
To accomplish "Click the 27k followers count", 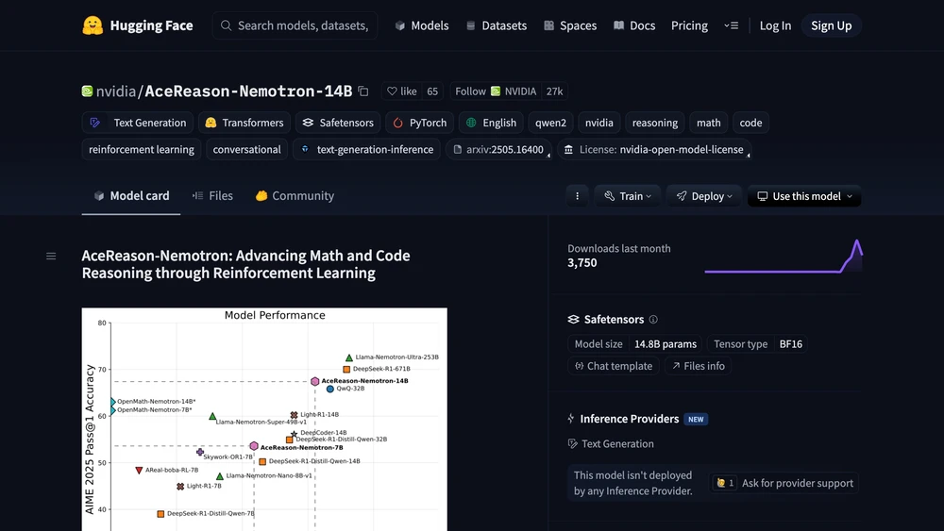I will coord(554,91).
